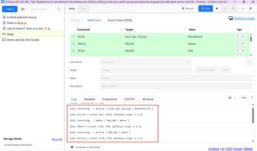Add command after row 2
The height and width of the screenshot is (151, 257).
(x=243, y=44)
